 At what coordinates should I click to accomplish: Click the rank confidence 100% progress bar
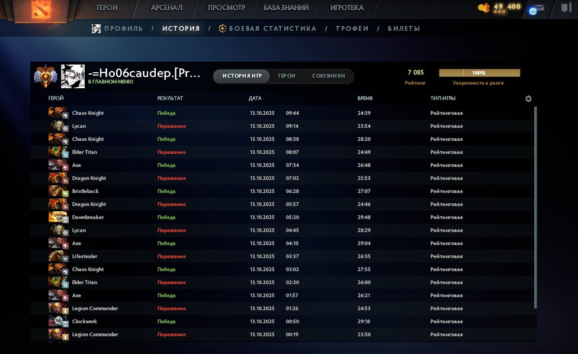[x=479, y=73]
